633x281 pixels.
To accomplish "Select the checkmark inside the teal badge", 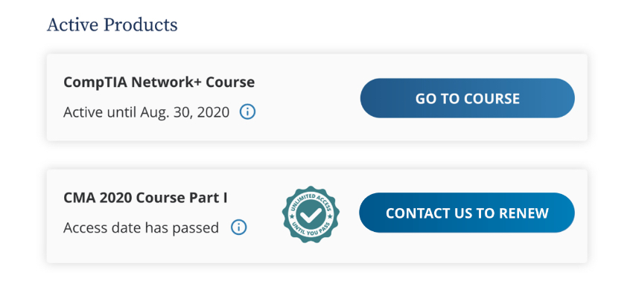I will point(311,215).
